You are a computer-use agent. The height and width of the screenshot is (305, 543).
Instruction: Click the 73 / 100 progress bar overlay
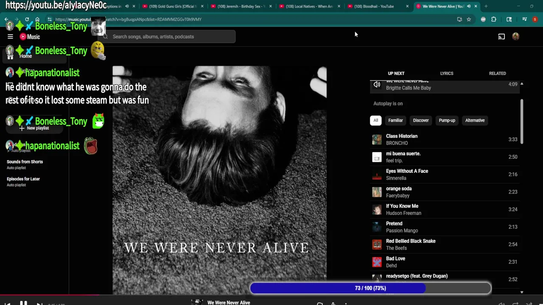pyautogui.click(x=370, y=288)
